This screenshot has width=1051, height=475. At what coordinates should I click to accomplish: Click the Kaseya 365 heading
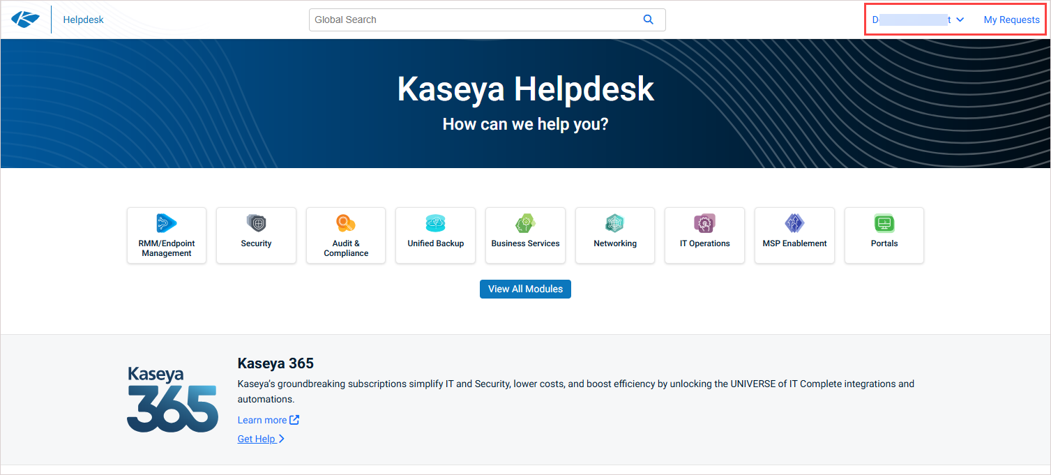[275, 363]
